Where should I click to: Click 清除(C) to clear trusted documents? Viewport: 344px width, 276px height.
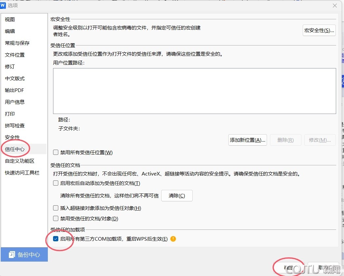pos(177,196)
